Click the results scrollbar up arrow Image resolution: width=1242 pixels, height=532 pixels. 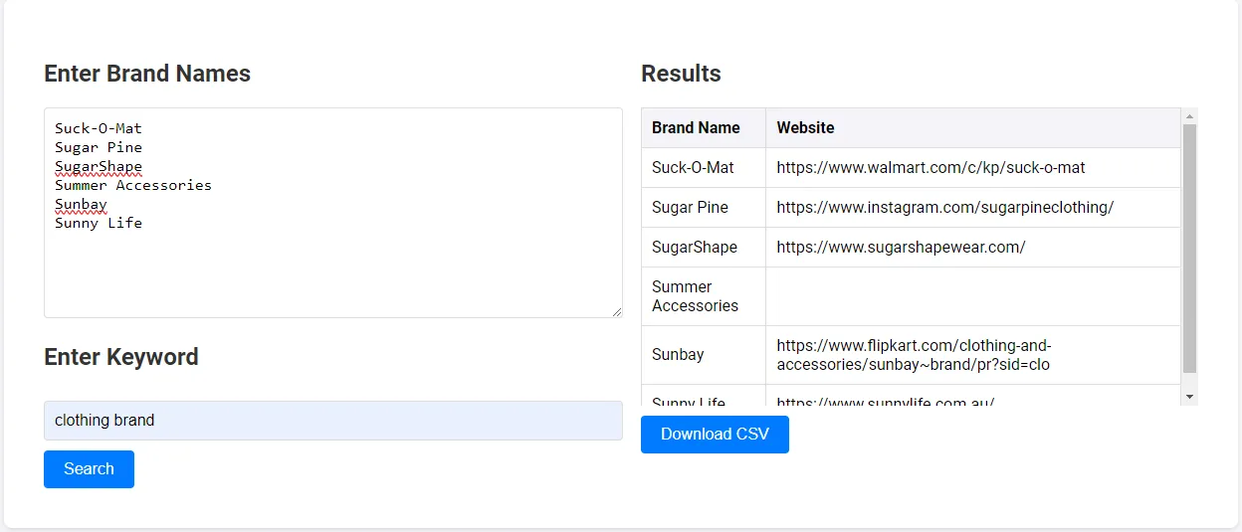coord(1189,116)
